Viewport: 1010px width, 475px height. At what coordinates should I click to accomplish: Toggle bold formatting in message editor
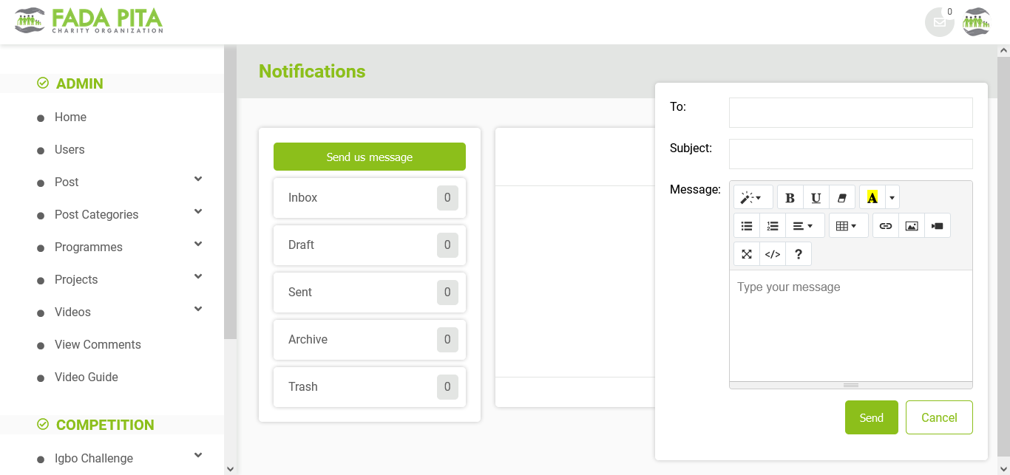790,197
